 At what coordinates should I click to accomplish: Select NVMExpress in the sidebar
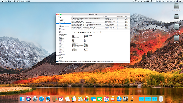(x=62, y=22)
